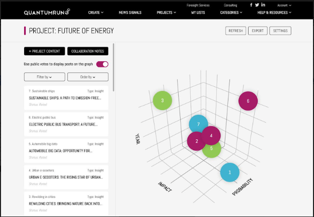
Task: Click the Project: Future of Energy title
Action: click(x=71, y=31)
